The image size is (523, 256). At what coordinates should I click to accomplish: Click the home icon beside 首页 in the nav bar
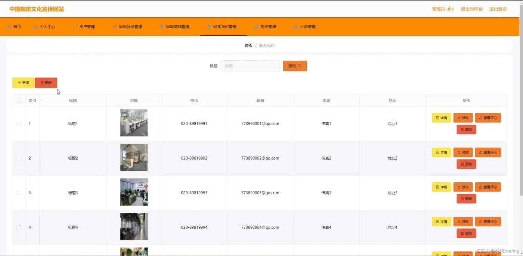point(9,27)
